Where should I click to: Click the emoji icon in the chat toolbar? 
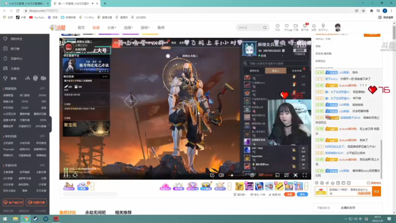click(x=317, y=183)
